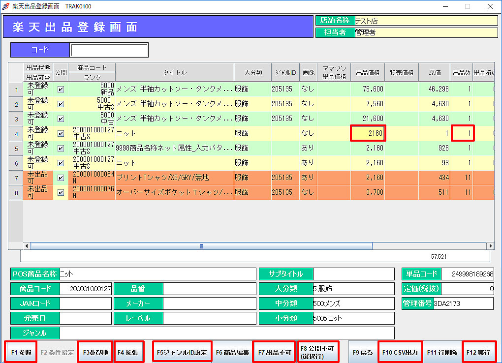Open F4 拡張 function
Screen dimensions: 502x363
[128, 352]
